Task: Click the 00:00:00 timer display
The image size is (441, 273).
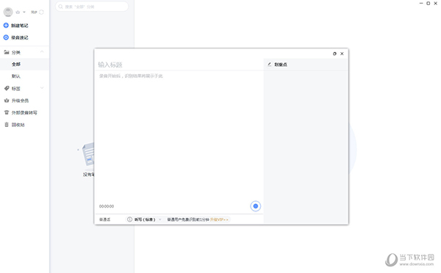Action: 107,206
